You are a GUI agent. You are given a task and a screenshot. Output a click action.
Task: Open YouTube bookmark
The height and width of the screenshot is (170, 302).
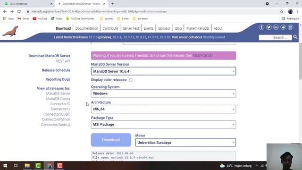click(40, 19)
